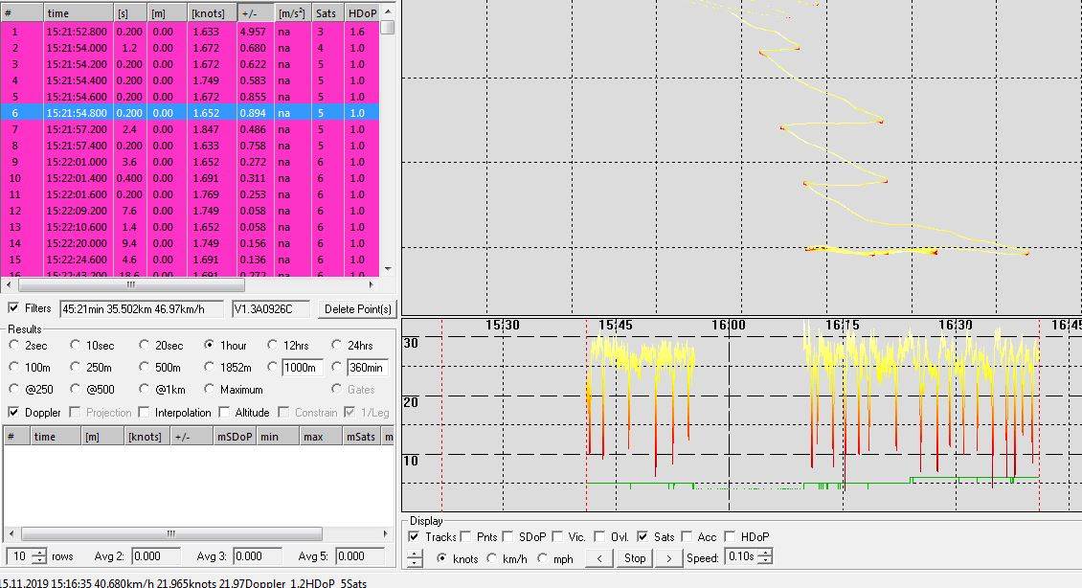Click the [knots] column header in the data table
Screen dimensions: 1082x588
[x=209, y=13]
